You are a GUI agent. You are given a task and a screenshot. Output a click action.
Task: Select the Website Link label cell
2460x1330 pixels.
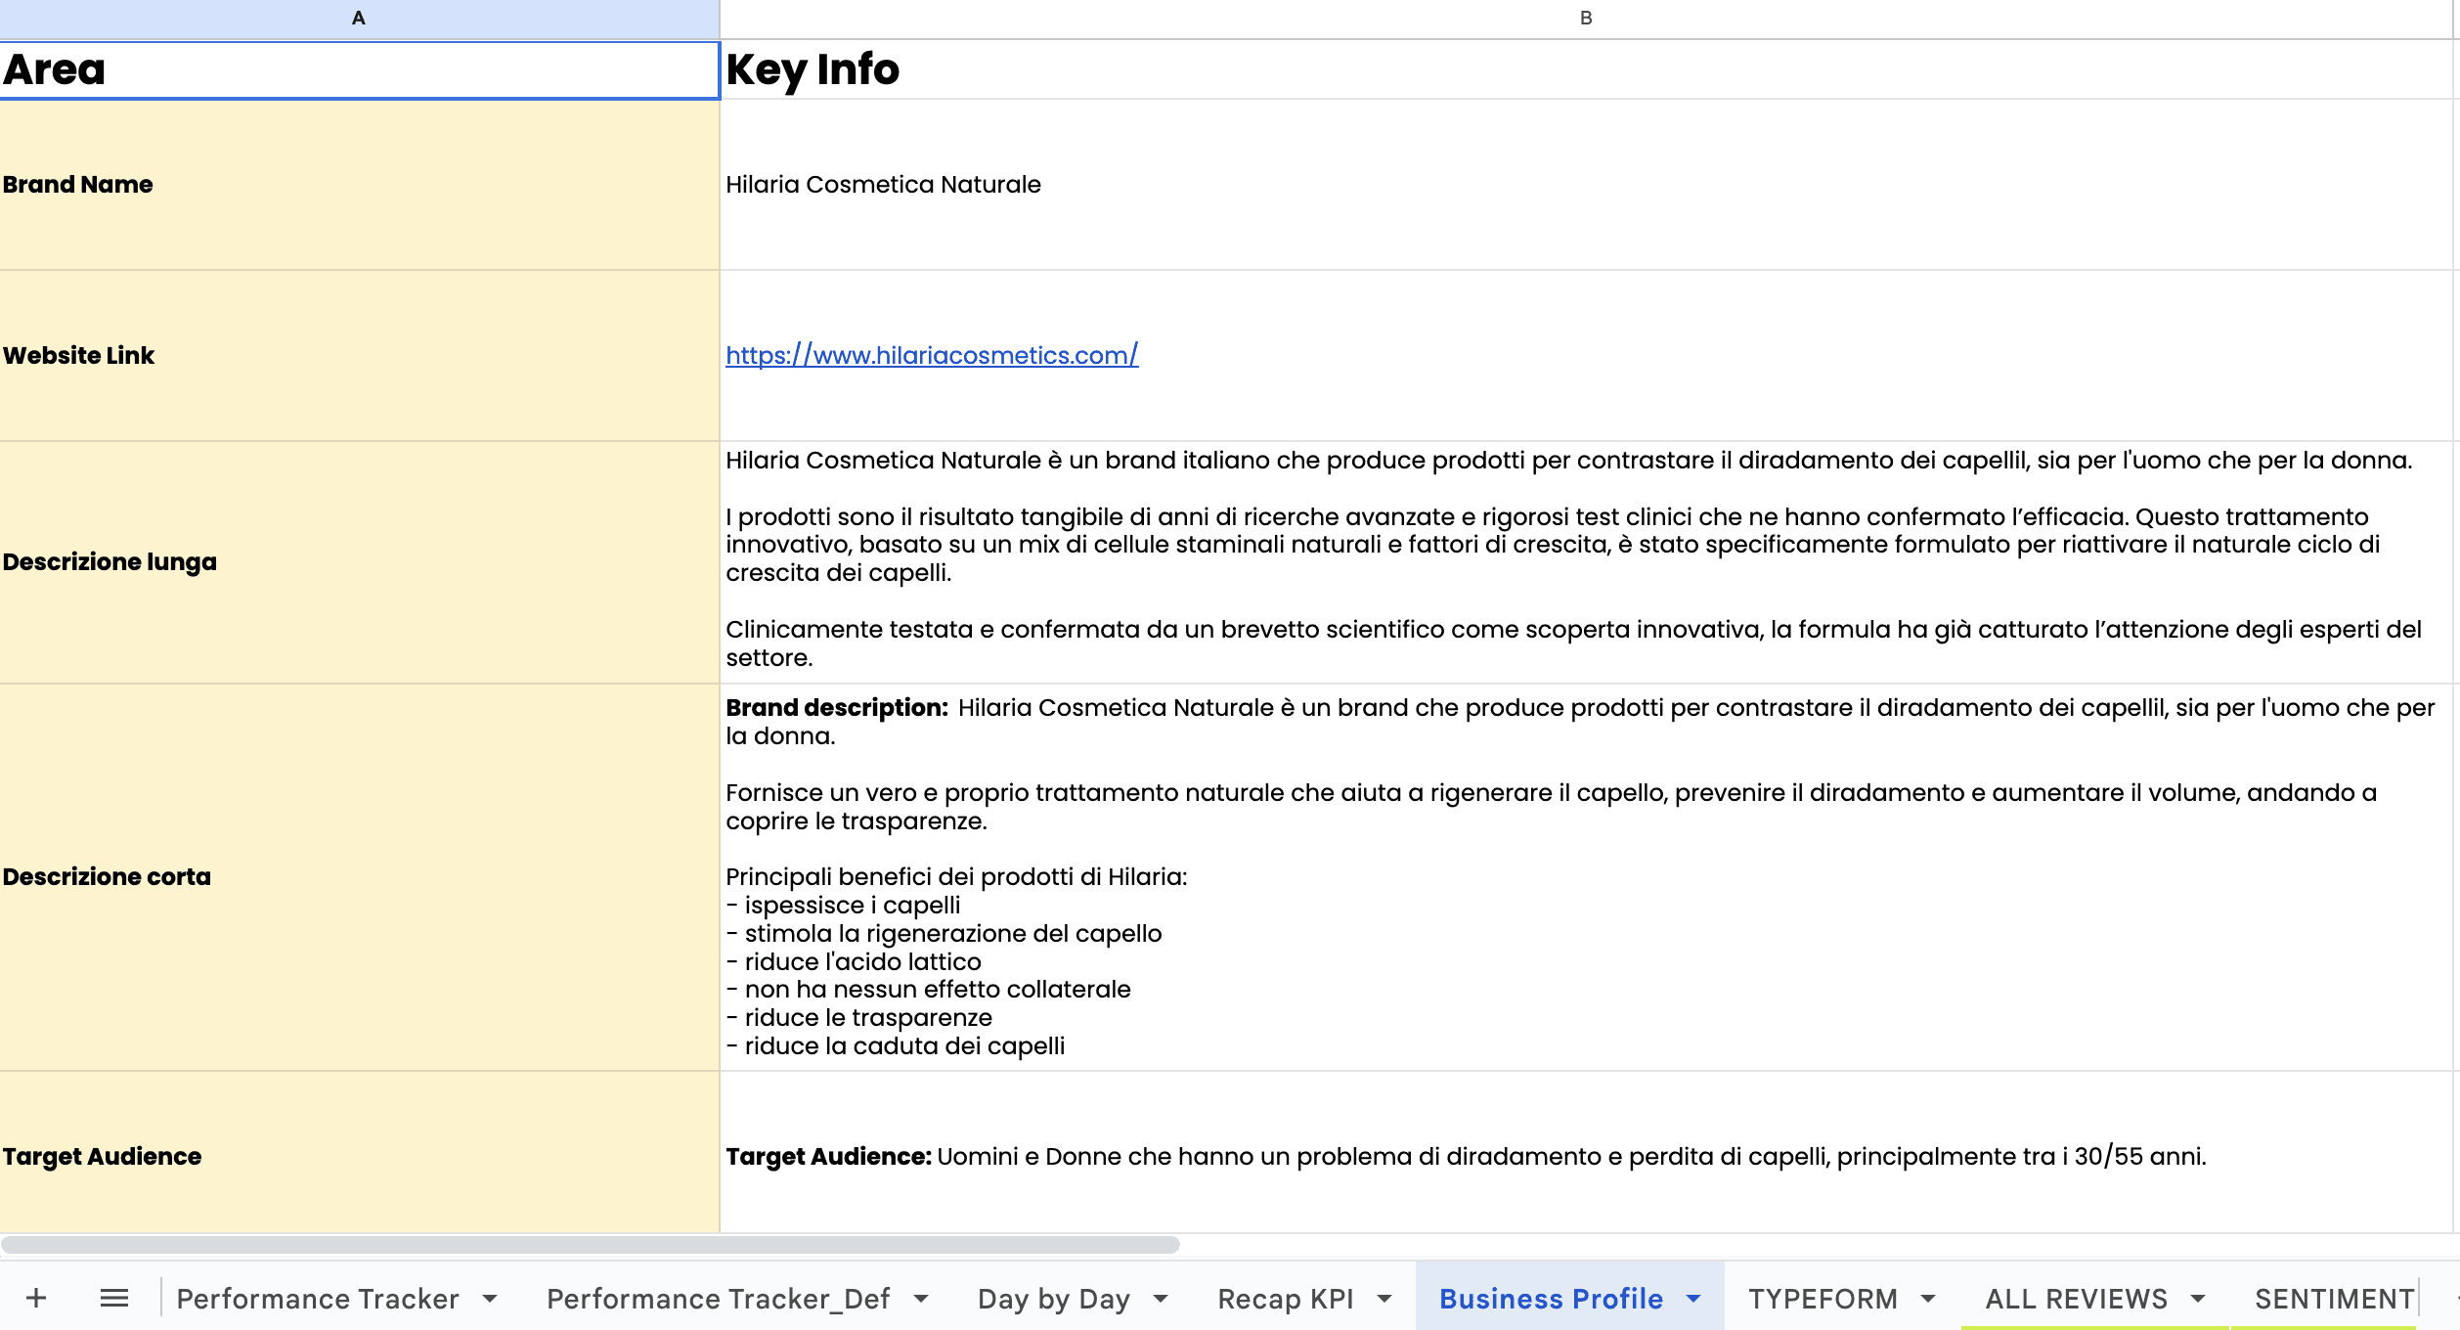click(360, 356)
